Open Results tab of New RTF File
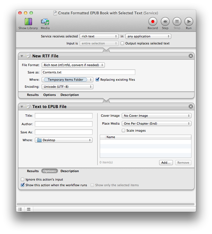This screenshot has width=212, height=234. tap(33, 95)
